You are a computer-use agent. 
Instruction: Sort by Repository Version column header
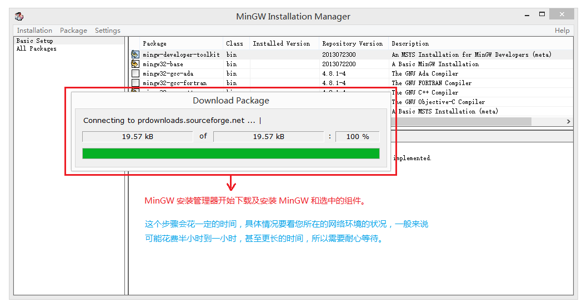(353, 43)
